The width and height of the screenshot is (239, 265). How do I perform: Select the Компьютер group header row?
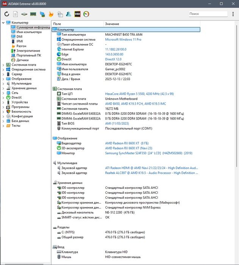click(126, 30)
